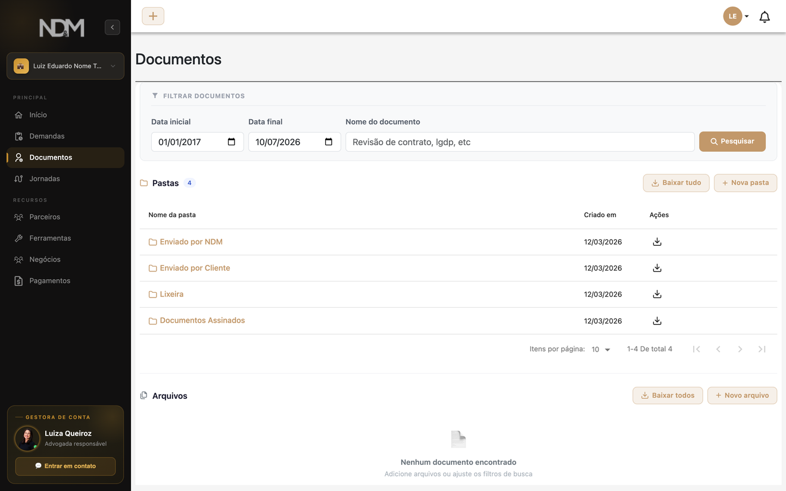Click the Criado em column header

click(600, 215)
